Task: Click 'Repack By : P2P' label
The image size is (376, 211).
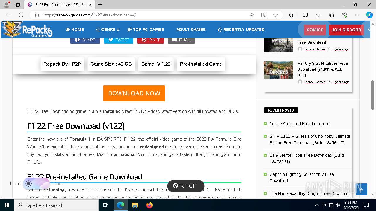Action: [62, 64]
